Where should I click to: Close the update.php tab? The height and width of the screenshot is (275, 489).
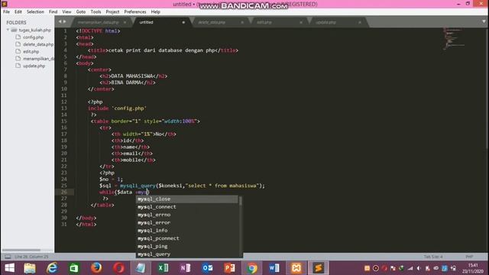pyautogui.click(x=360, y=22)
